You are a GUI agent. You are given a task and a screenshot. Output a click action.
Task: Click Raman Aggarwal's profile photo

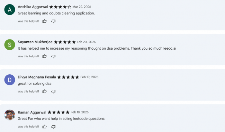pyautogui.click(x=10, y=115)
